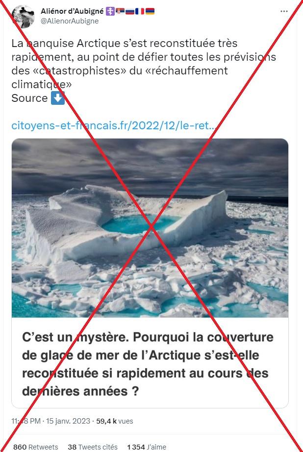The image size is (303, 452).
Task: Open the three-dot more options menu
Action: [284, 11]
